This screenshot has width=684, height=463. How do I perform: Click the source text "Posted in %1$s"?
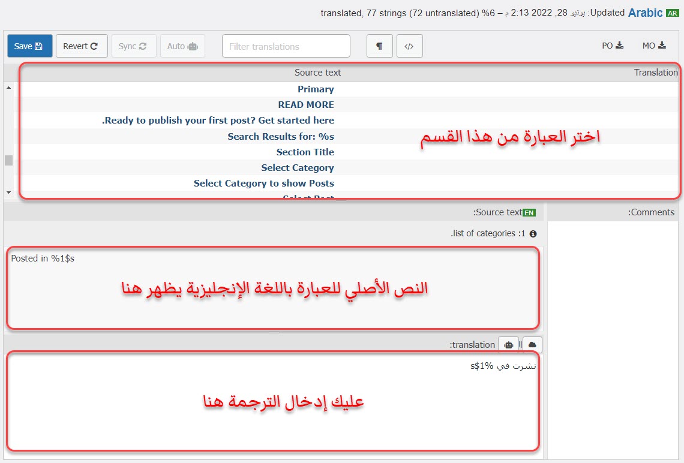[43, 258]
